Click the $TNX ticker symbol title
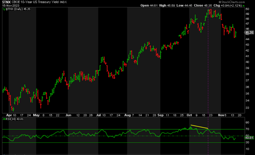The width and height of the screenshot is (255, 155). point(7,2)
